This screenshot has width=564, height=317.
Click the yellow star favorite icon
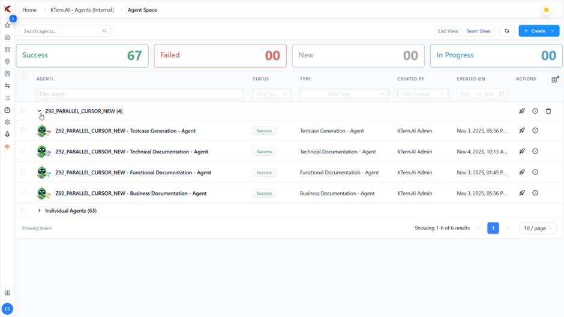click(546, 10)
